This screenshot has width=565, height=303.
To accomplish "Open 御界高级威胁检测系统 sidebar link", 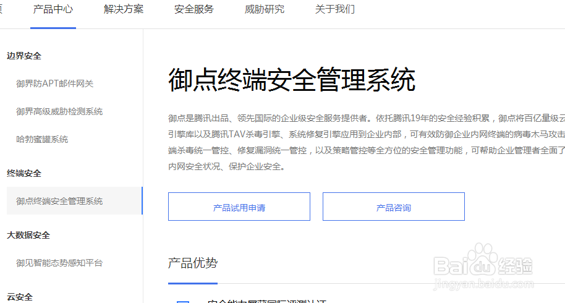I will tap(59, 112).
